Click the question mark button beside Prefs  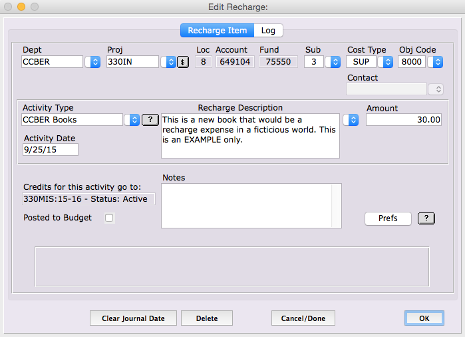click(429, 218)
